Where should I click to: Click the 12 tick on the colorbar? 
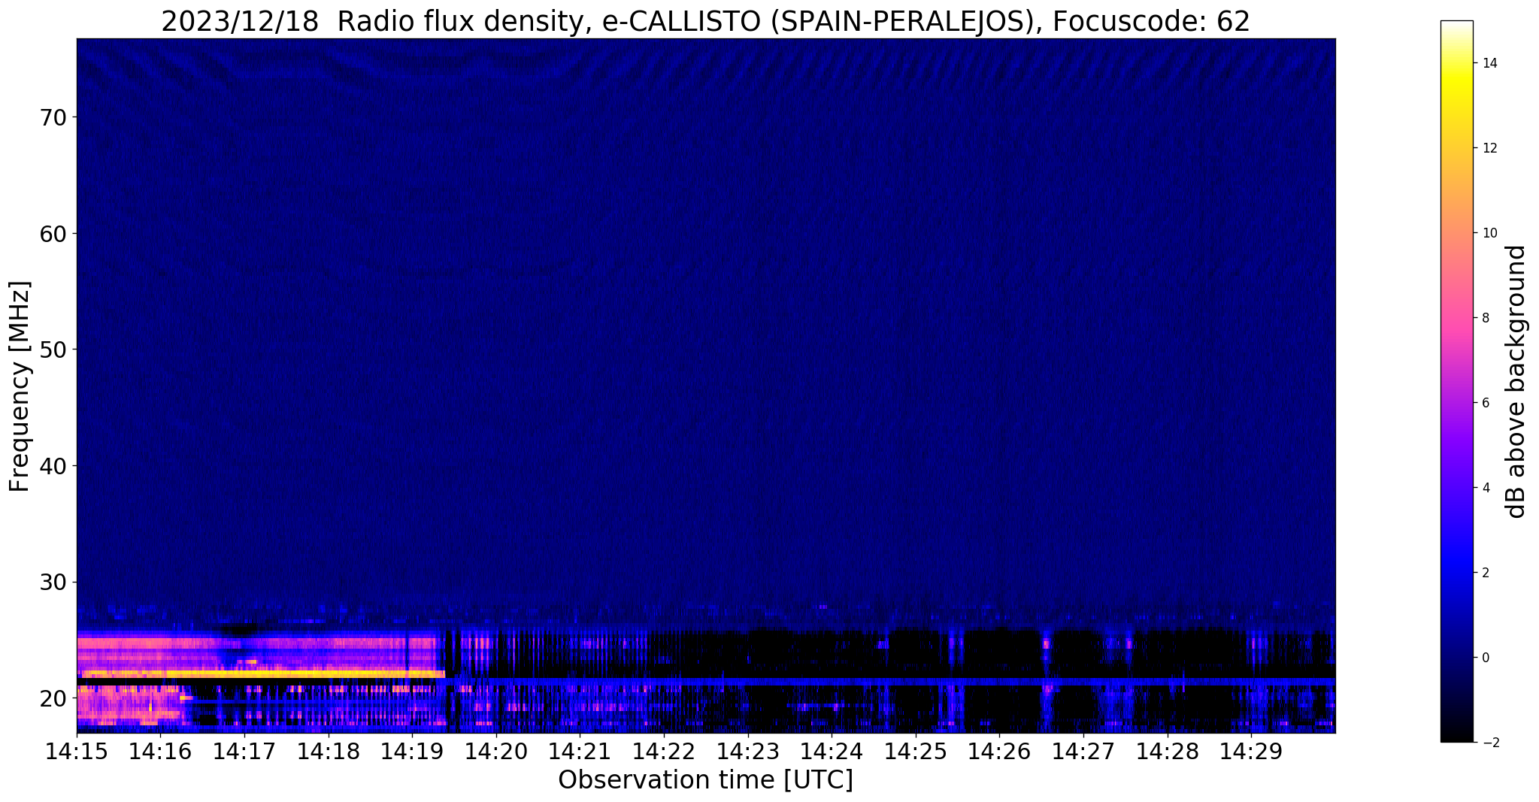[1489, 148]
